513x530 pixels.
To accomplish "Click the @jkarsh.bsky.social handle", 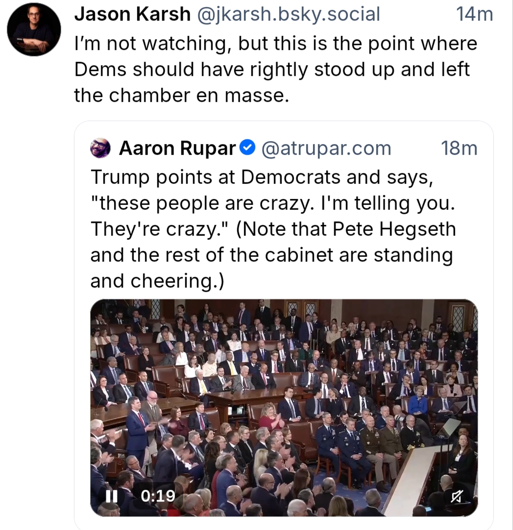I will click(288, 15).
